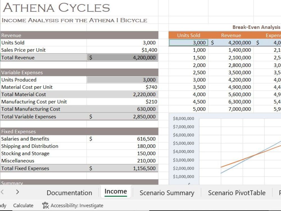Click the orange Units Sold column header
281x211 pixels.
tap(189, 35)
